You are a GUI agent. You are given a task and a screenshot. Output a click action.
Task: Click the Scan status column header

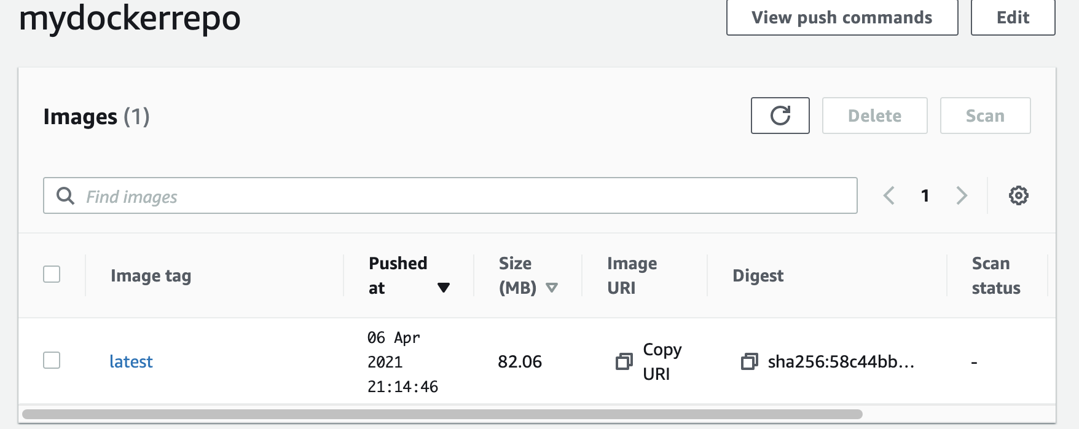[995, 275]
